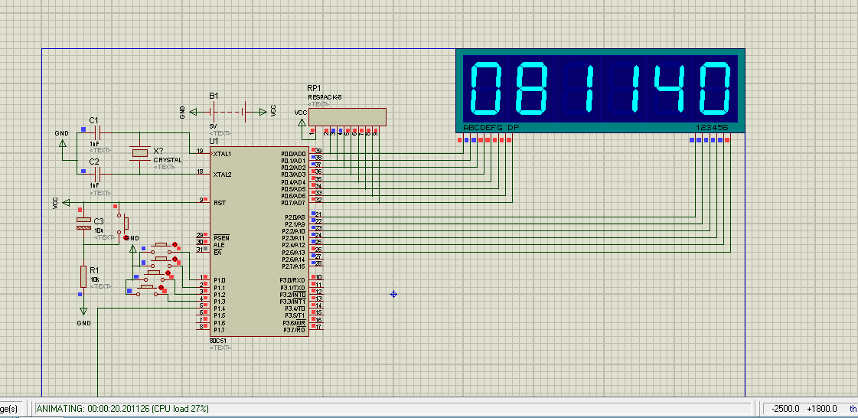The height and width of the screenshot is (418, 858).
Task: Select the six-digit seven-segment display
Action: [x=600, y=91]
